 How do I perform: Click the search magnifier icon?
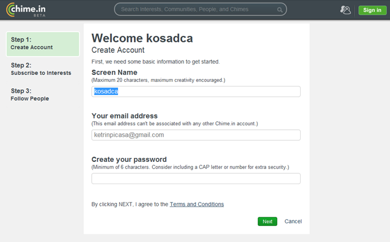pyautogui.click(x=279, y=10)
